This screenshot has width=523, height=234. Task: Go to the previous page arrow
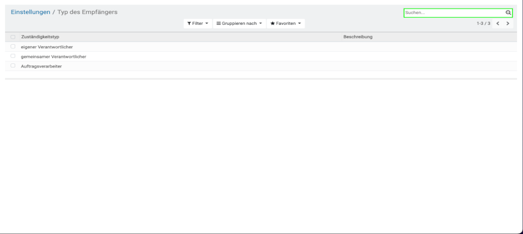498,24
